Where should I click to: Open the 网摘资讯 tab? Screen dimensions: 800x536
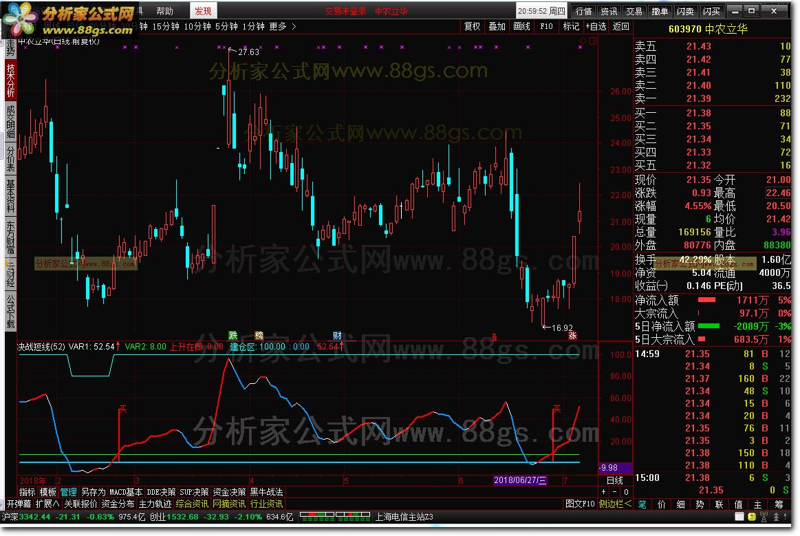point(229,504)
